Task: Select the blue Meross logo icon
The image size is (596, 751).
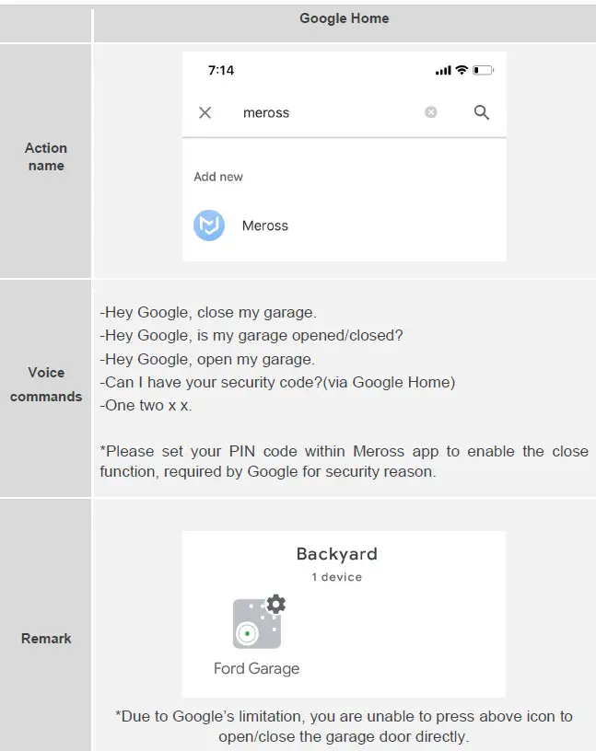Action: (x=209, y=225)
